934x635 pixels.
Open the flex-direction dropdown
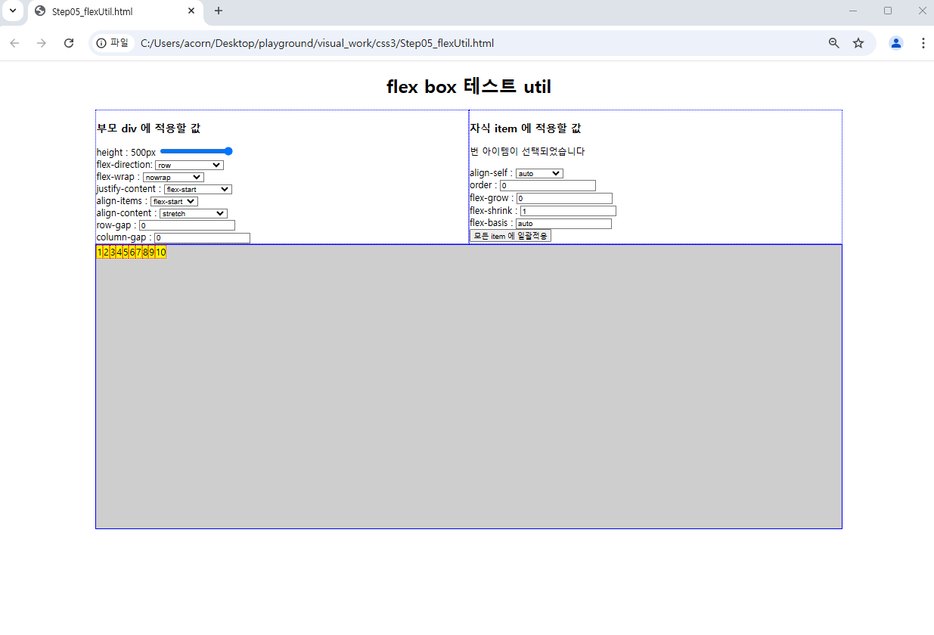point(189,165)
